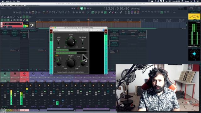Viewport: 201px width, 113px height.
Task: Click the Undo arrow toolbar icon
Action: [x=14, y=17]
